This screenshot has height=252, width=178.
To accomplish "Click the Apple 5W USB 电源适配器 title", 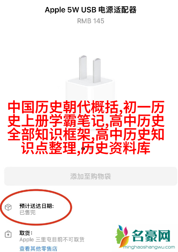I will (91, 10).
